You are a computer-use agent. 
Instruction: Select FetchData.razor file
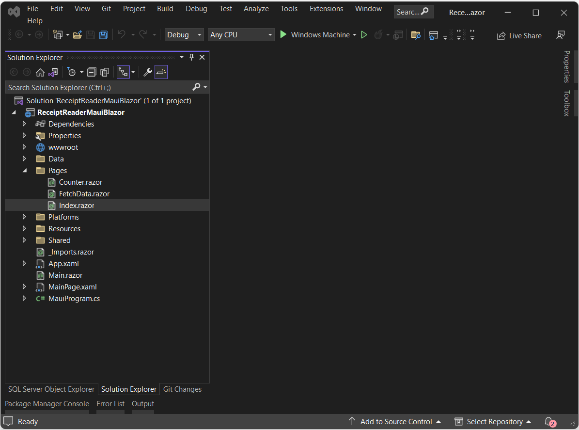click(84, 193)
